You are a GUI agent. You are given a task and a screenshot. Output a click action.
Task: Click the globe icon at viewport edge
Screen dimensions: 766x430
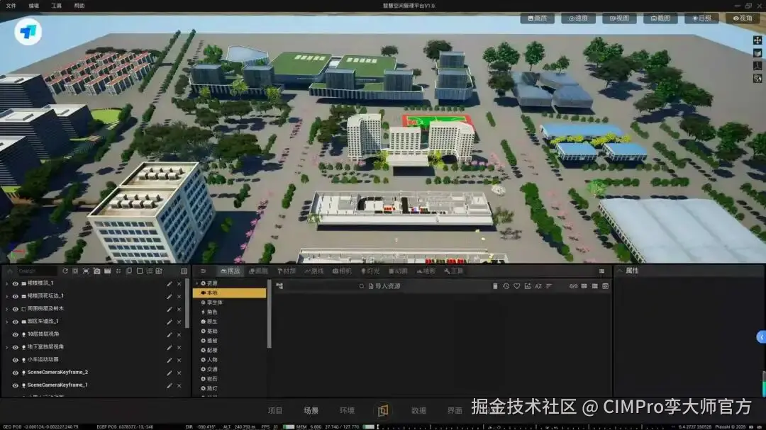757,78
